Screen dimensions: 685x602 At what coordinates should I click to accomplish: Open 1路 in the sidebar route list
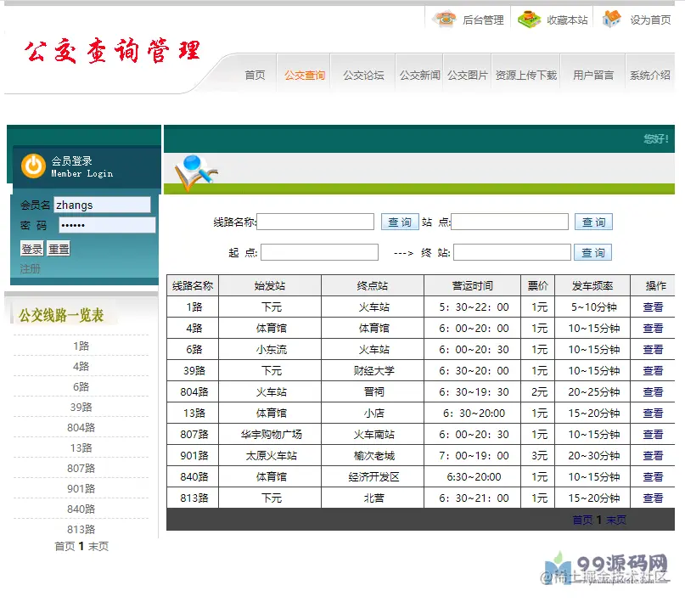click(x=81, y=346)
